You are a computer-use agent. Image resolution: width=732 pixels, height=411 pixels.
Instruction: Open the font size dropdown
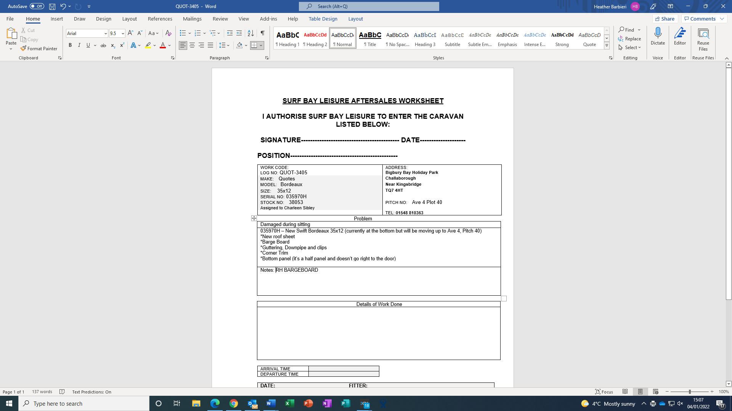(x=123, y=33)
